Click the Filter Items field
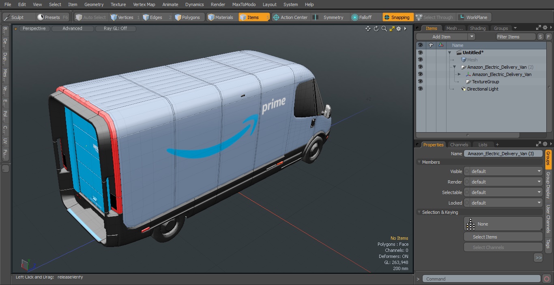Viewport: 554px width, 285px height. tap(516, 37)
